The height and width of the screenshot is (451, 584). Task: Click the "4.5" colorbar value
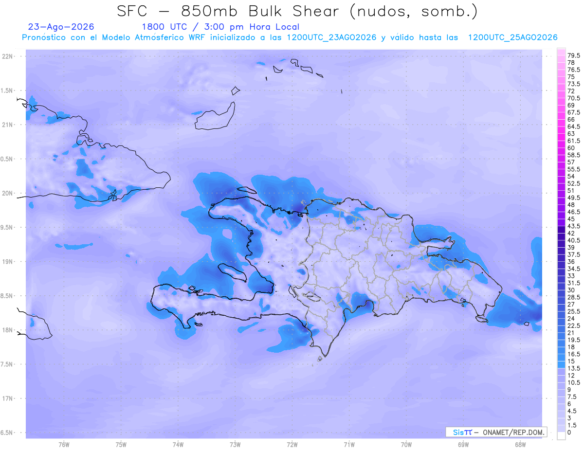point(572,411)
